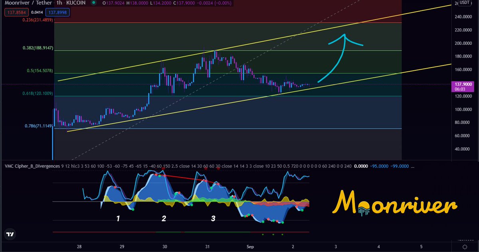The image size is (479, 252).
Task: Click the 30 date label on time axis
Action: point(165,246)
